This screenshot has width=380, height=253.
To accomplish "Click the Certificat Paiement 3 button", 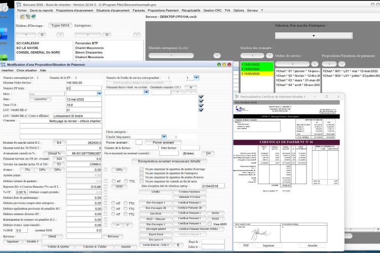I will (189, 218).
